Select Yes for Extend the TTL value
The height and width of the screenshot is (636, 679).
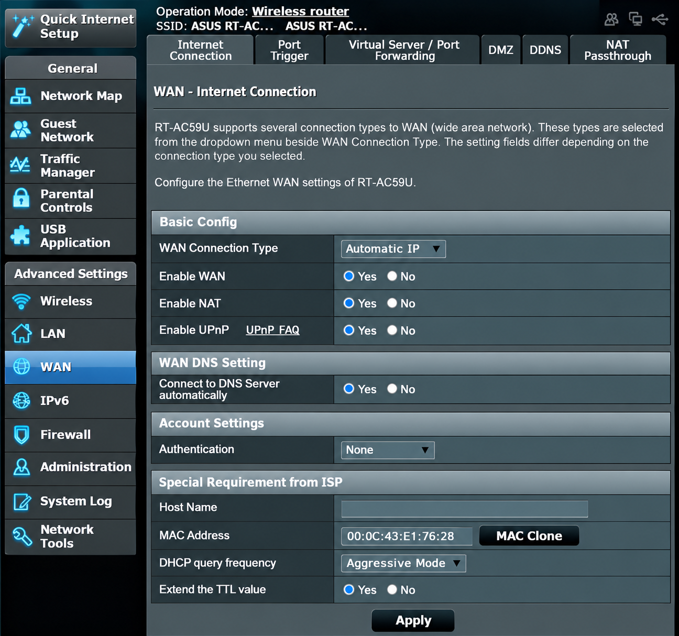point(349,589)
